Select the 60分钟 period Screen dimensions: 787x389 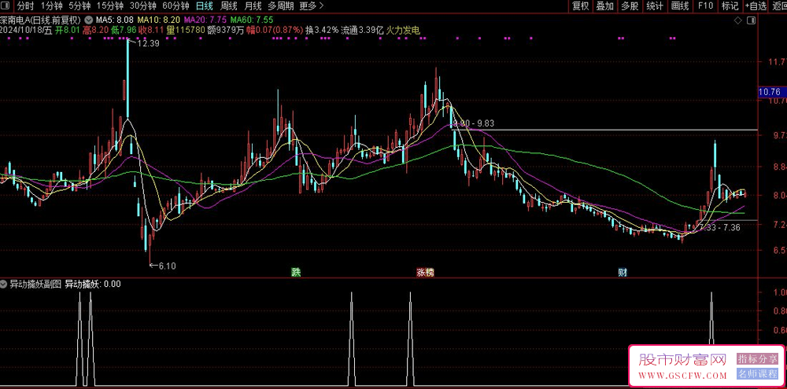coord(176,6)
